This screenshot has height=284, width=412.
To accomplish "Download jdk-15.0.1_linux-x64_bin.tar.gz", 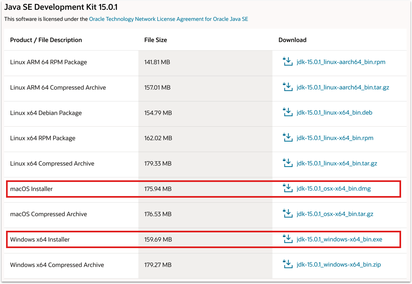I will point(337,163).
